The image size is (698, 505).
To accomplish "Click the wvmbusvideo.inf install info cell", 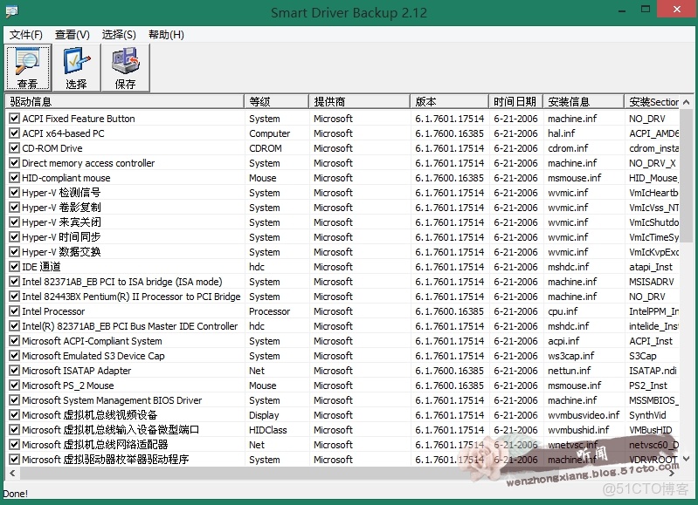I will pyautogui.click(x=584, y=415).
